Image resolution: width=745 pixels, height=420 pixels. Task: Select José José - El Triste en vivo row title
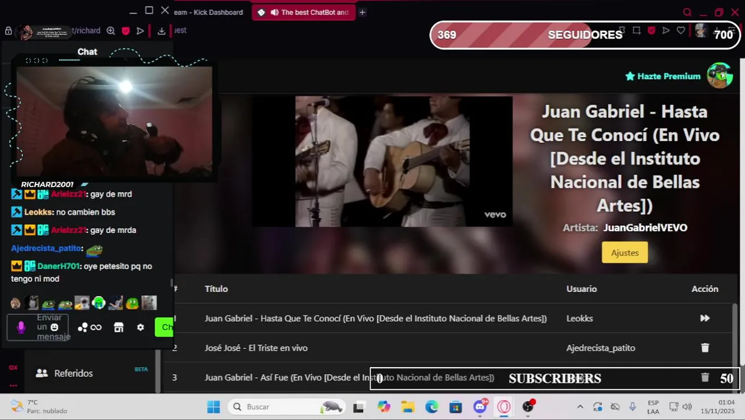pyautogui.click(x=256, y=348)
